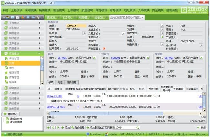
Task: Close the 应收发票"I110014"属性 tab
Action: tap(142, 17)
